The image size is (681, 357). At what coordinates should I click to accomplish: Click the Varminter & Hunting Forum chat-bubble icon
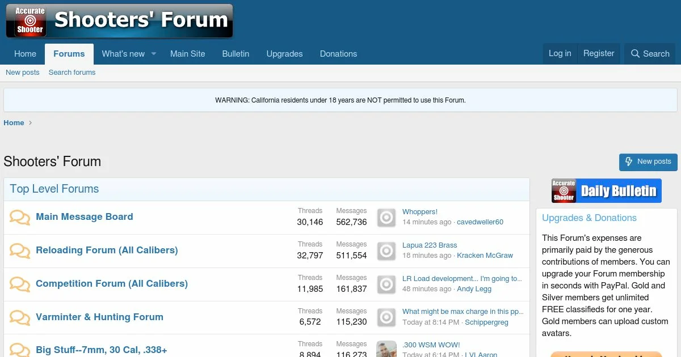click(20, 318)
